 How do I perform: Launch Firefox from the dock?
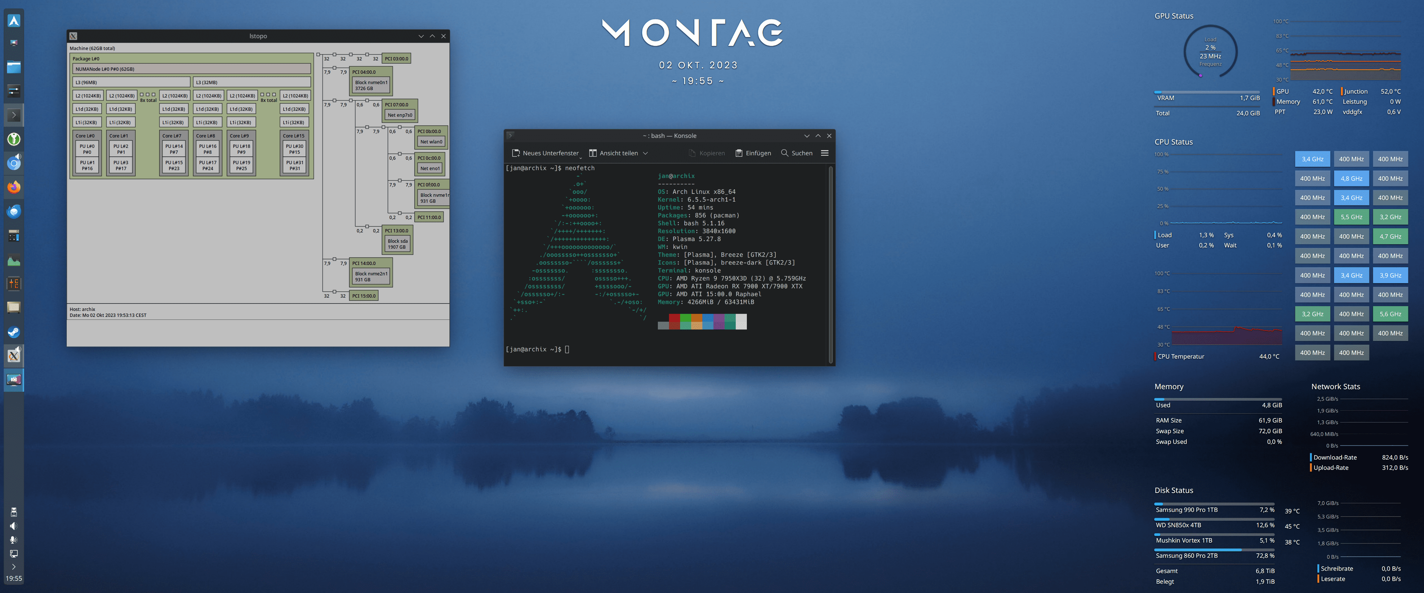click(x=14, y=187)
